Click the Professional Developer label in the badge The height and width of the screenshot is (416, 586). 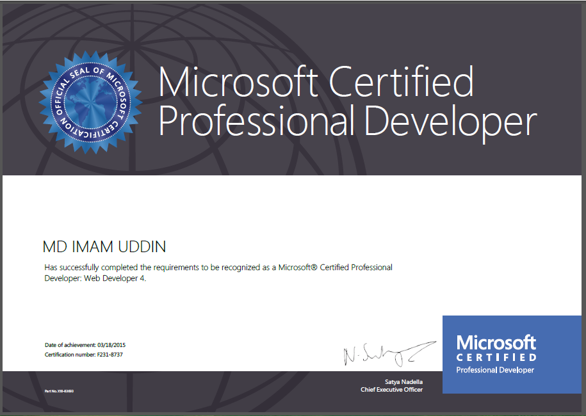tap(495, 370)
